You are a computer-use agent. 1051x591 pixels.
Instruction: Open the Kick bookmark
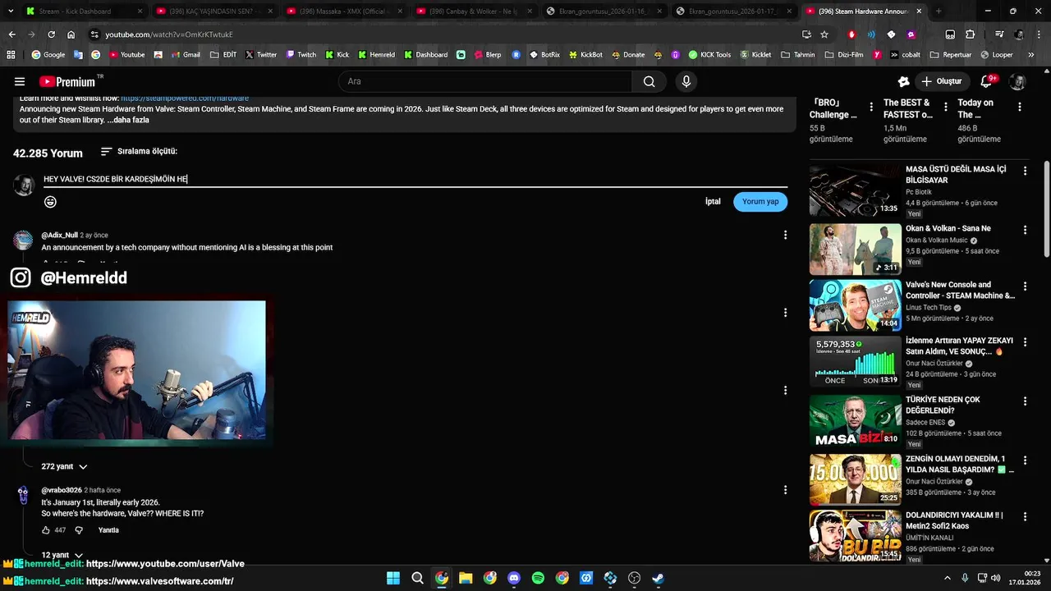(337, 55)
